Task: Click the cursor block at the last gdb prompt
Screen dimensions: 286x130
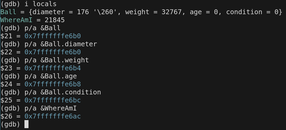Action: point(26,124)
